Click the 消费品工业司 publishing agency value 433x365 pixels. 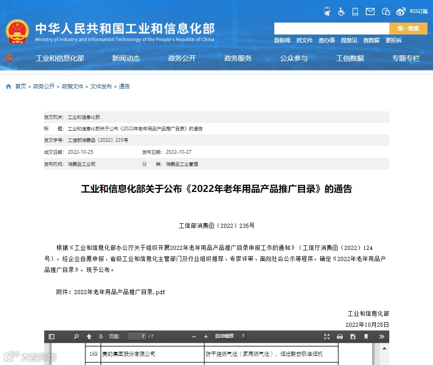click(x=82, y=164)
